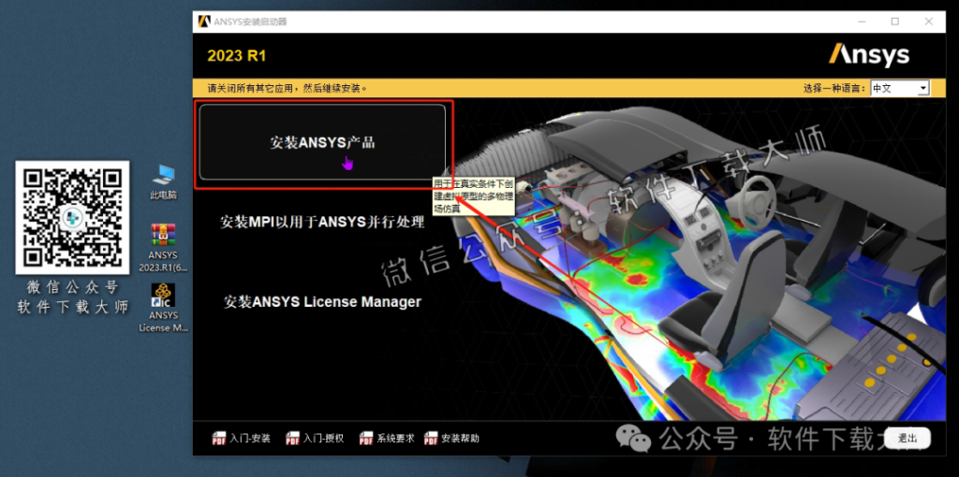This screenshot has height=477, width=959.
Task: Click the 2023 R1 version text
Action: pos(237,56)
